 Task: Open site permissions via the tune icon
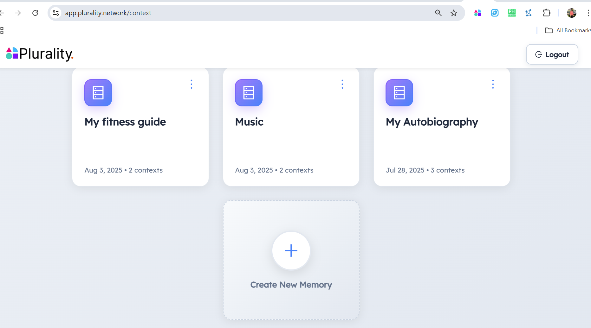pyautogui.click(x=56, y=13)
